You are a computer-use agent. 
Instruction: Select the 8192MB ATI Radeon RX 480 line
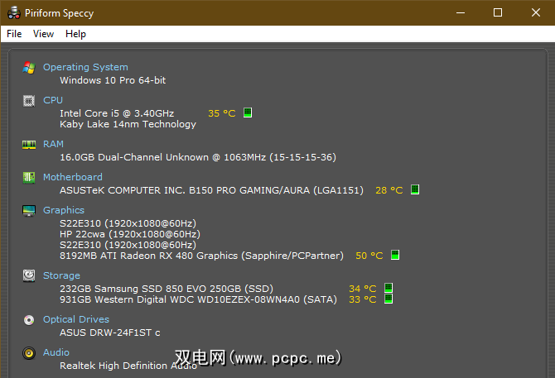click(x=202, y=256)
